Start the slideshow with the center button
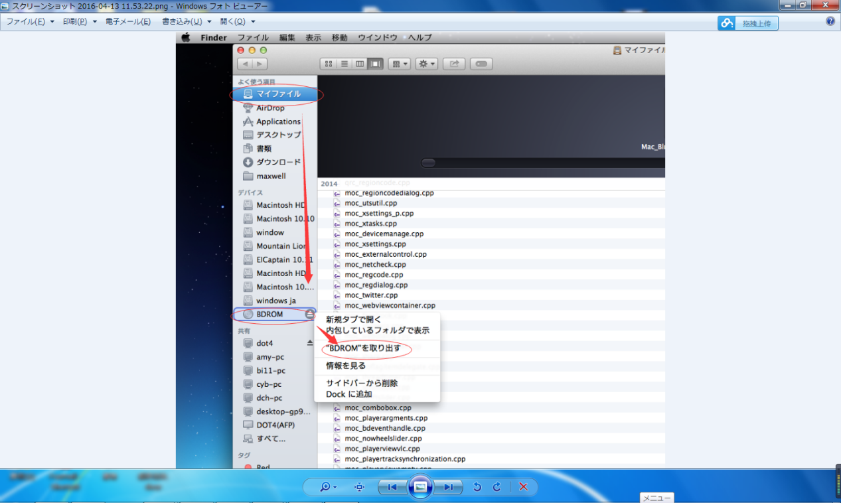 [x=420, y=487]
